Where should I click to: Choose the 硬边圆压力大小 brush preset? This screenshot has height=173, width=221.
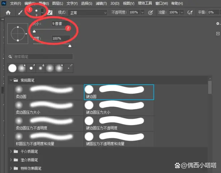(119, 107)
